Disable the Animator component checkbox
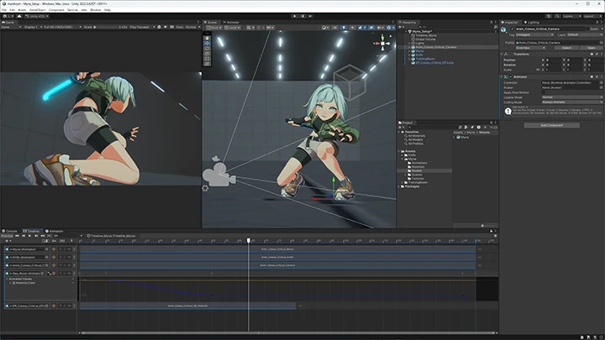The width and height of the screenshot is (605, 340). tap(511, 76)
